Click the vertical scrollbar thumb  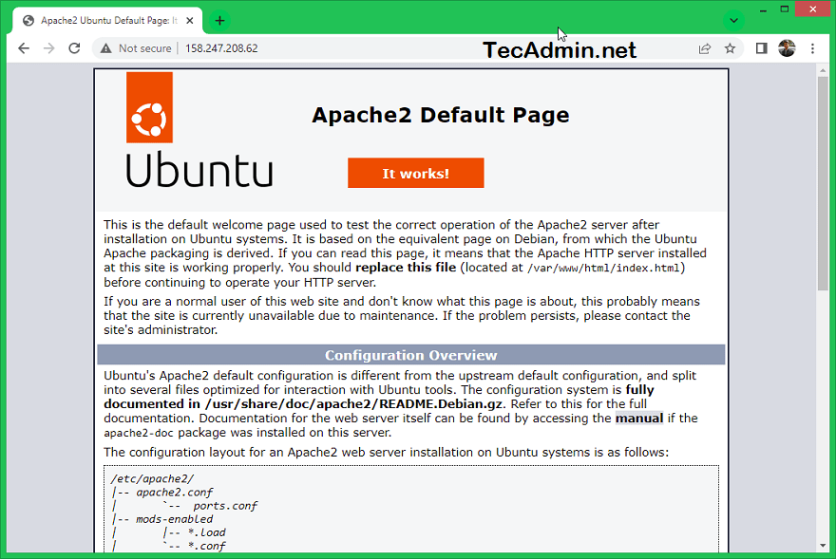pyautogui.click(x=823, y=183)
